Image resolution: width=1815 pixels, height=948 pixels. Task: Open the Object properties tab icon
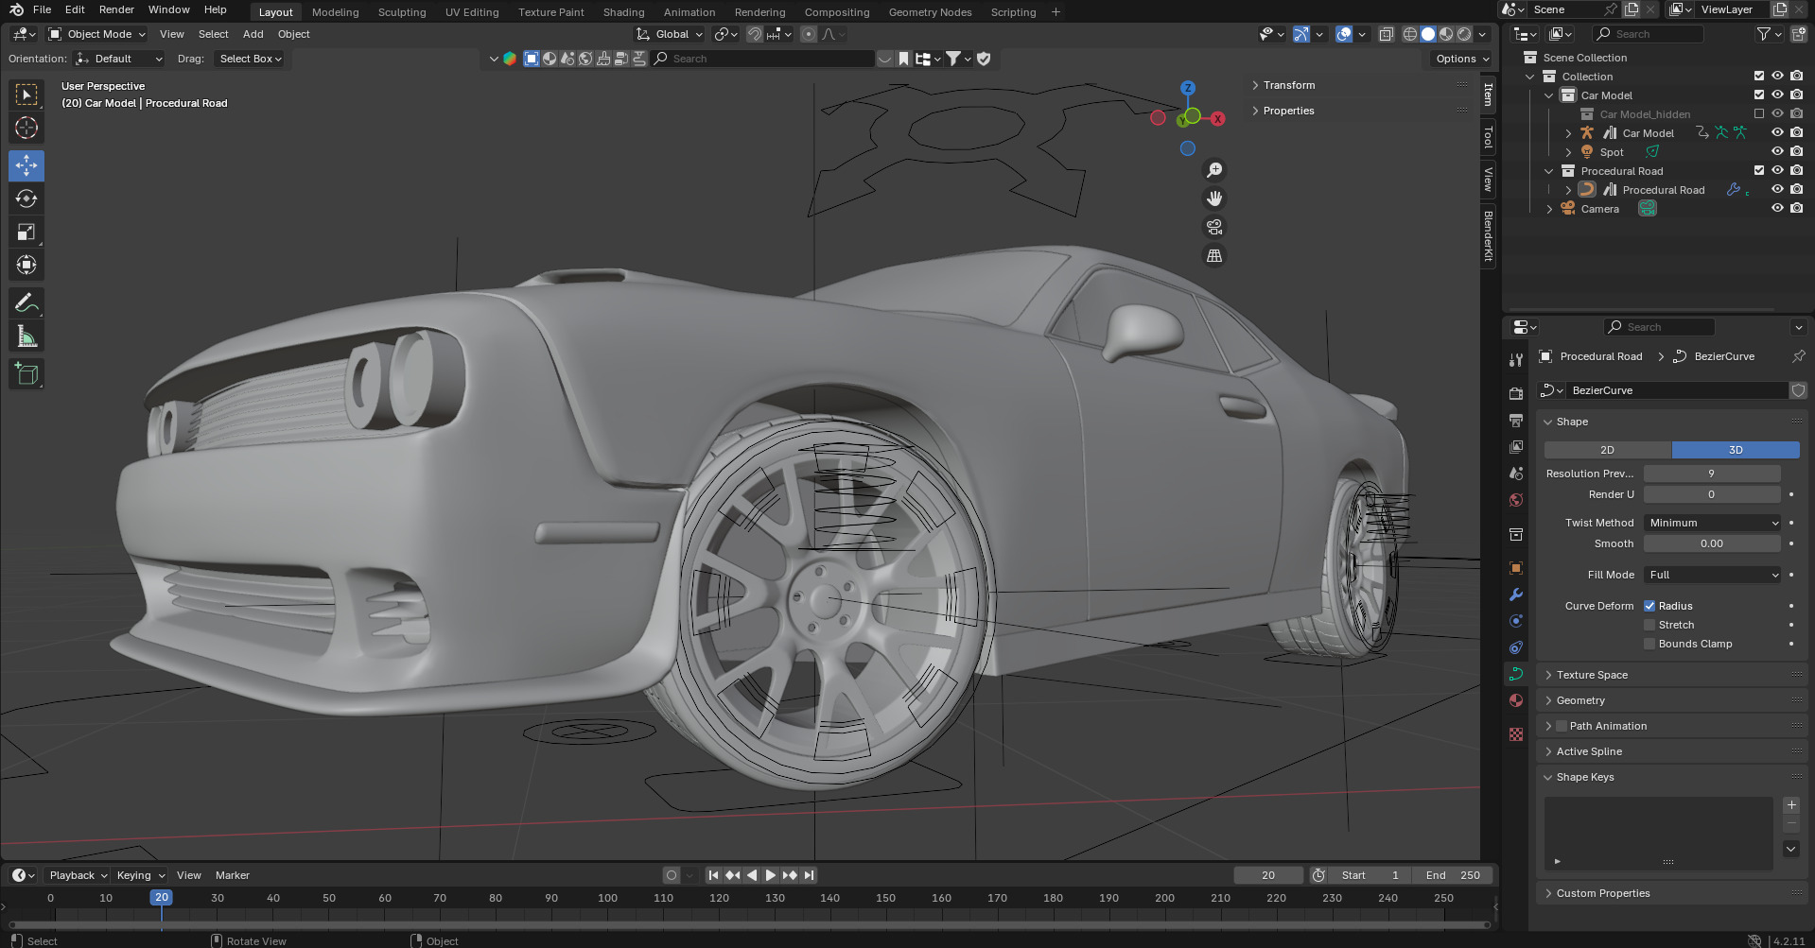click(1516, 568)
